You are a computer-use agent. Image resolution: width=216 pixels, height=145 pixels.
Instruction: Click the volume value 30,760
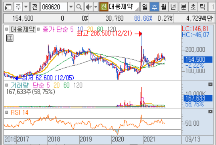click(115, 18)
